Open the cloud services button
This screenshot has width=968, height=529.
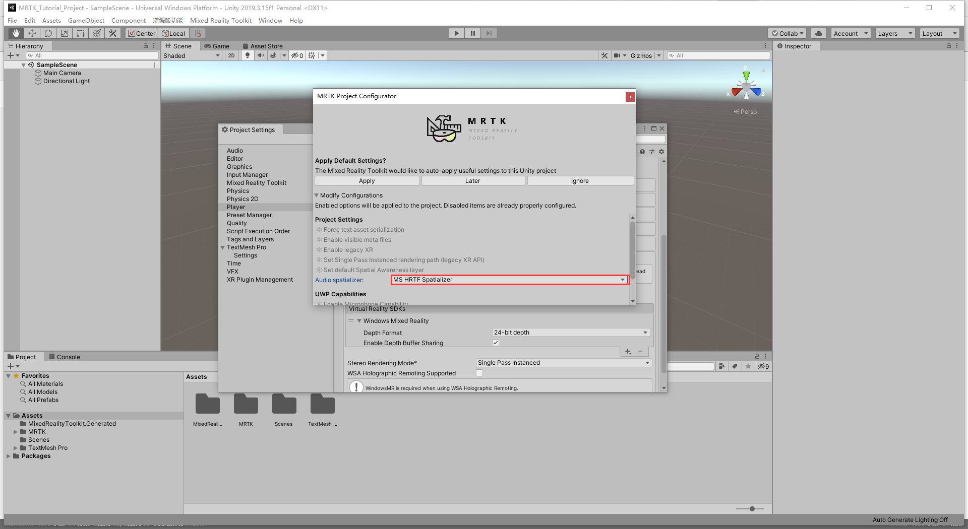[819, 33]
